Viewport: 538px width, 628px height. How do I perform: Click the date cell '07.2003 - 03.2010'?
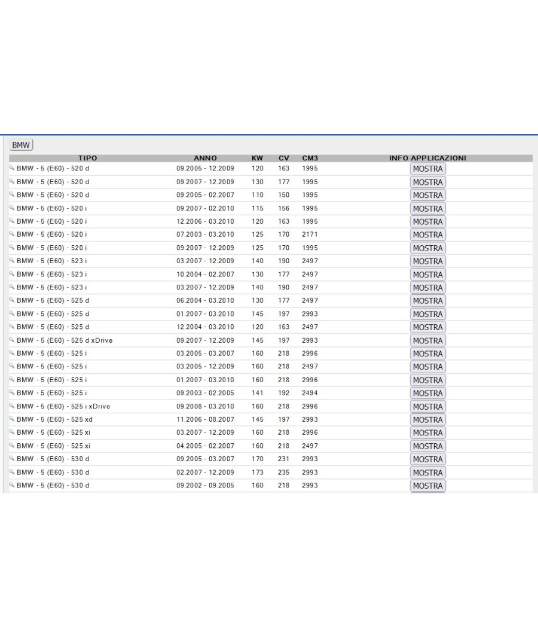click(206, 234)
